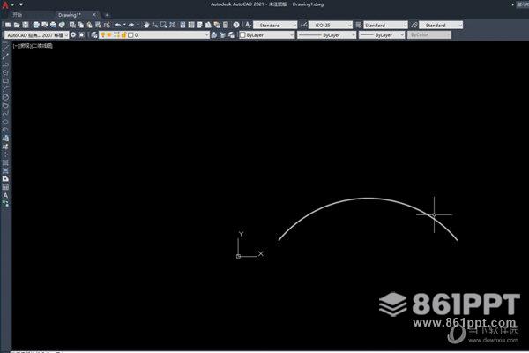The image size is (529, 353).
Task: Toggle layer 0 lock padlock icon
Action: [123, 34]
